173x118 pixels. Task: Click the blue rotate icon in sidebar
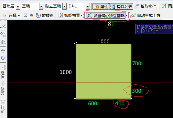click(3, 58)
